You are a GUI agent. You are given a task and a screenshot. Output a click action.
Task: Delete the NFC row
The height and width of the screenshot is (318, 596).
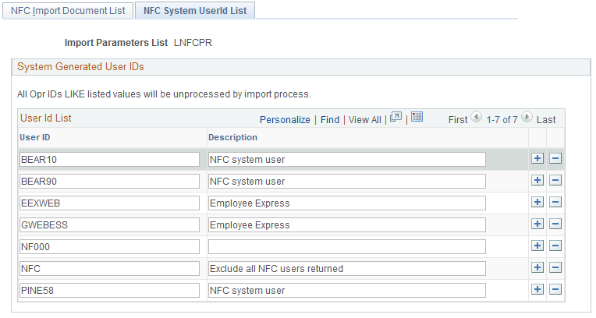[555, 268]
